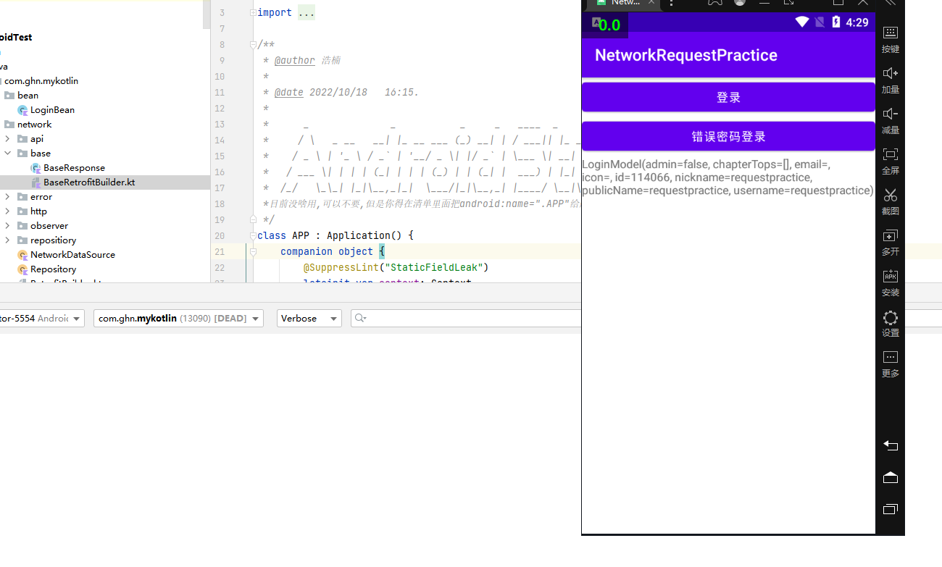
Task: Take a screenshot with the 截图 scissors icon
Action: tap(891, 201)
